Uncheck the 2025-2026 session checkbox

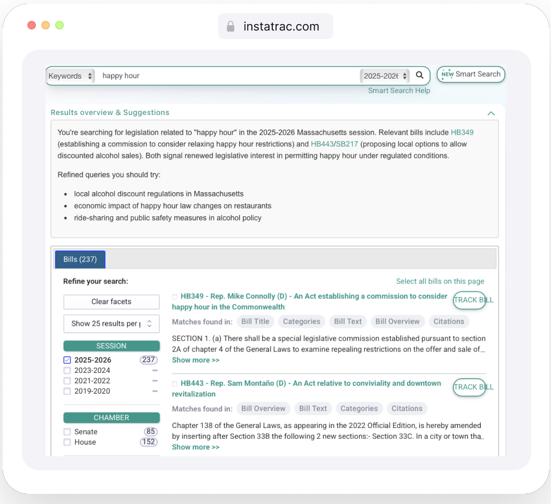67,360
